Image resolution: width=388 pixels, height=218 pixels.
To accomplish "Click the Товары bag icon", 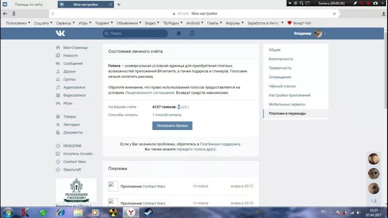I will tap(58, 116).
